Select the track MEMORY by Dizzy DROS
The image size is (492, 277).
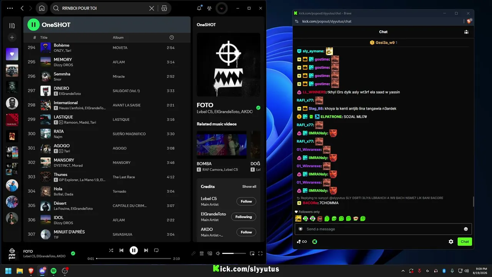point(107,62)
